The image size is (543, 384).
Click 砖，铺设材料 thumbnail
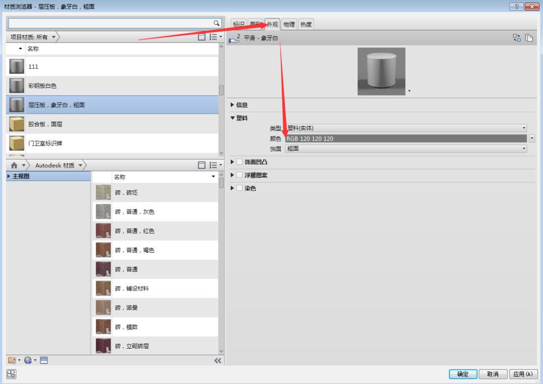[103, 289]
